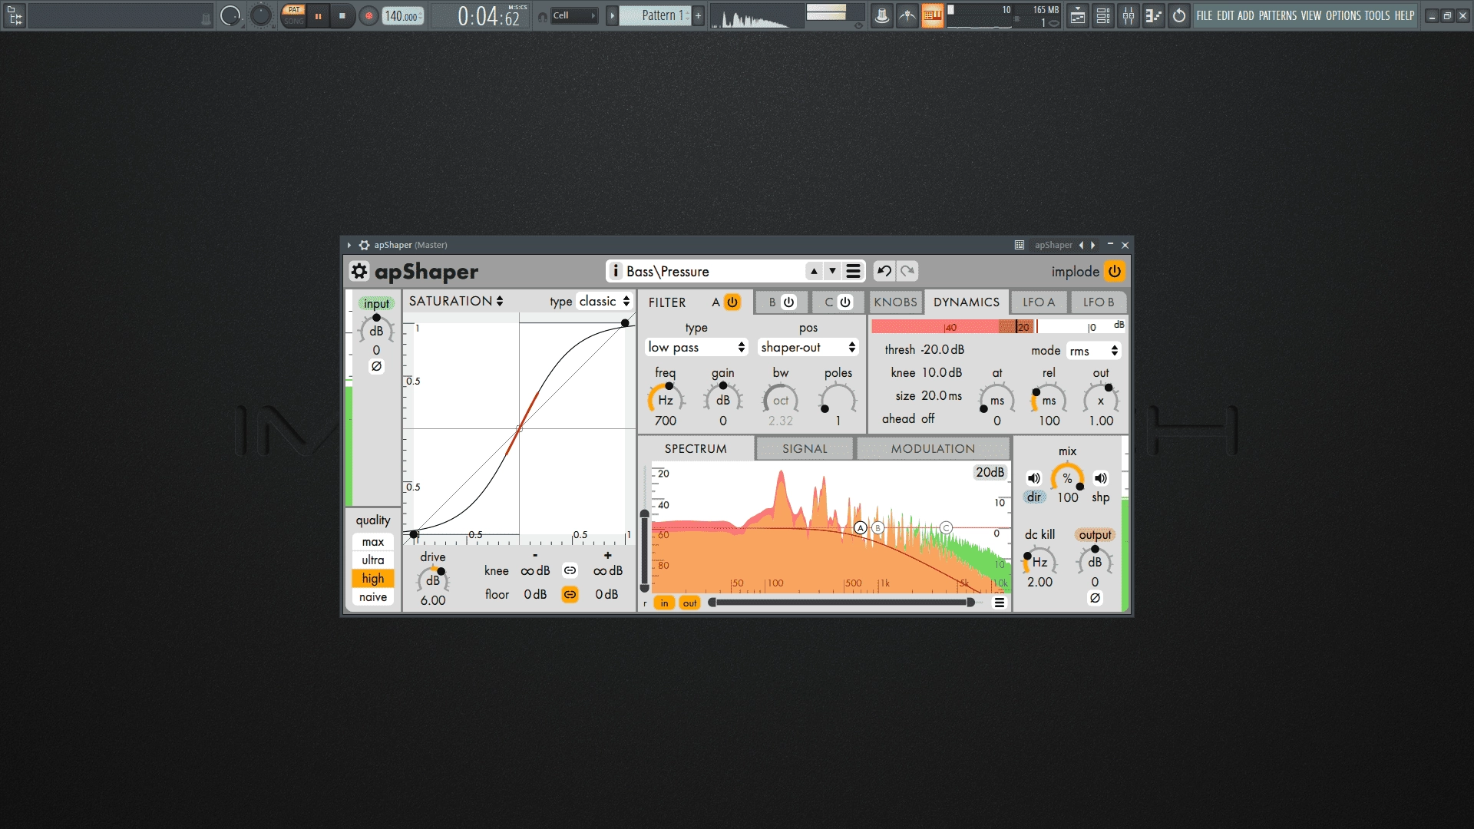1474x829 pixels.
Task: Click the record button
Action: 369,15
